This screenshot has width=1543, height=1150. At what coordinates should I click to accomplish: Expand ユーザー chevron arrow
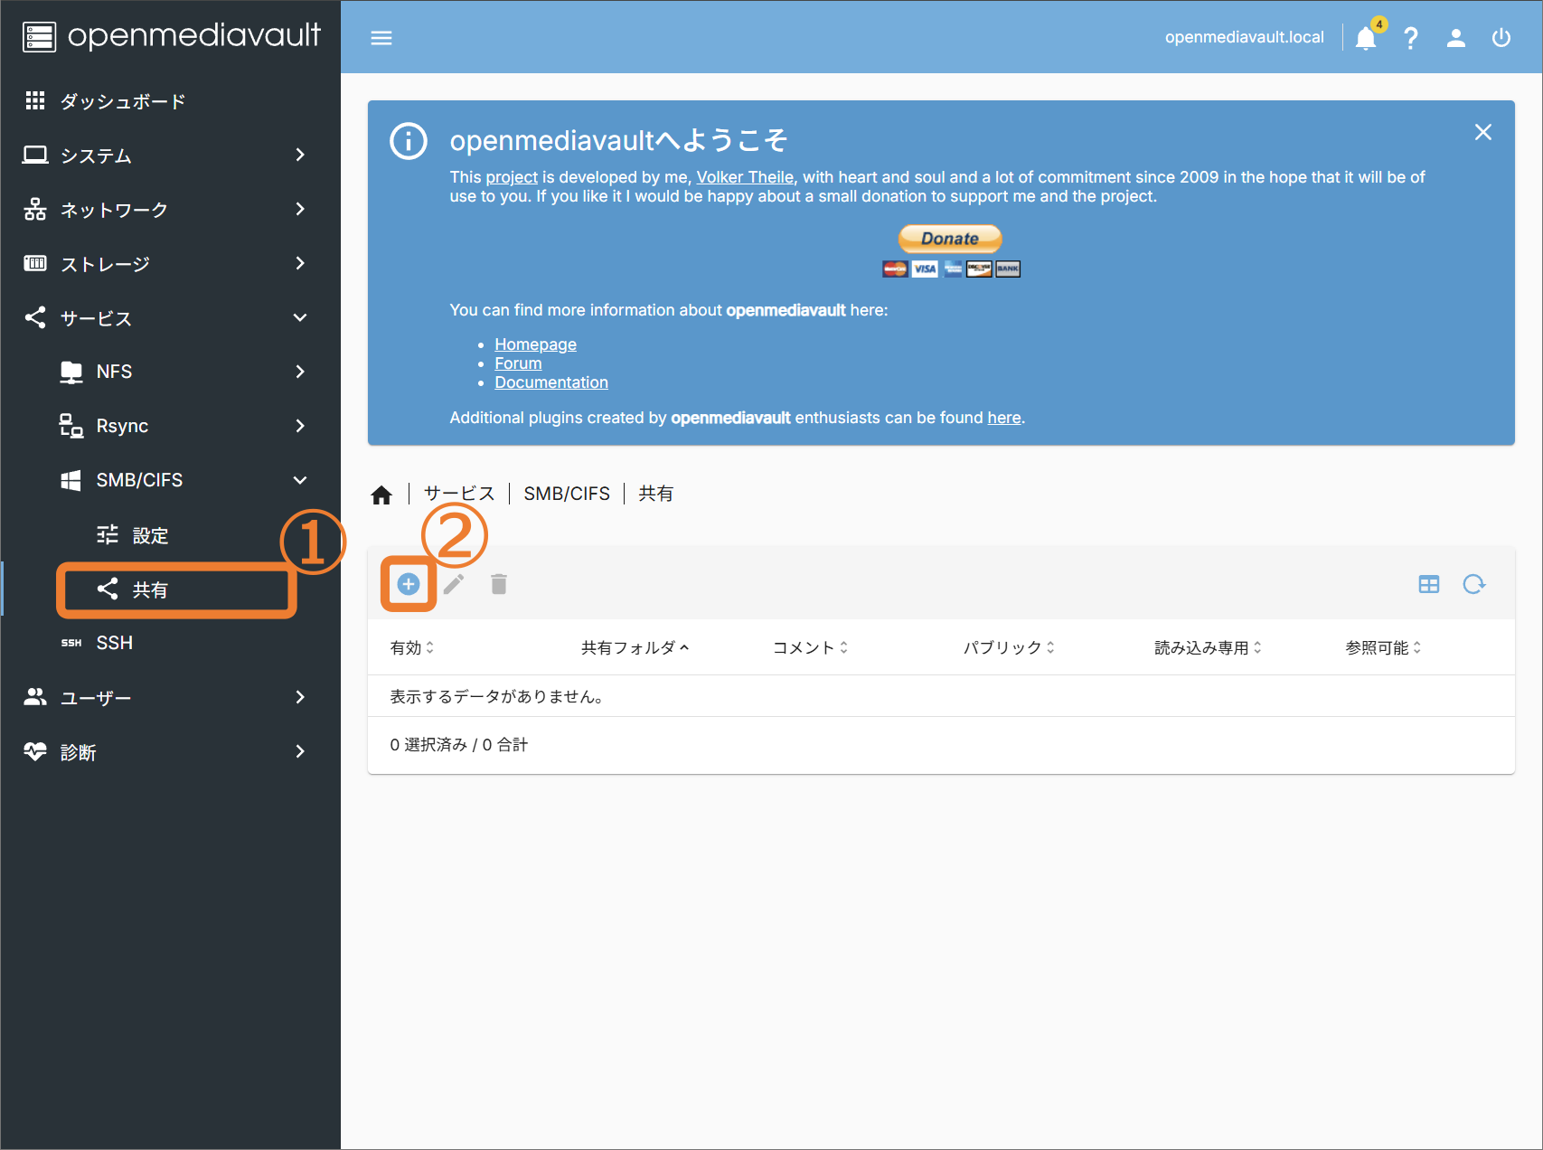click(x=300, y=698)
